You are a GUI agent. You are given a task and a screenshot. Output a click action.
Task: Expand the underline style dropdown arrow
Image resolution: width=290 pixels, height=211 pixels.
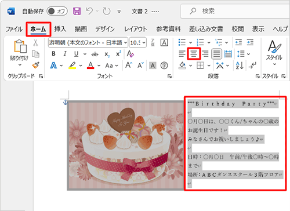85,54
